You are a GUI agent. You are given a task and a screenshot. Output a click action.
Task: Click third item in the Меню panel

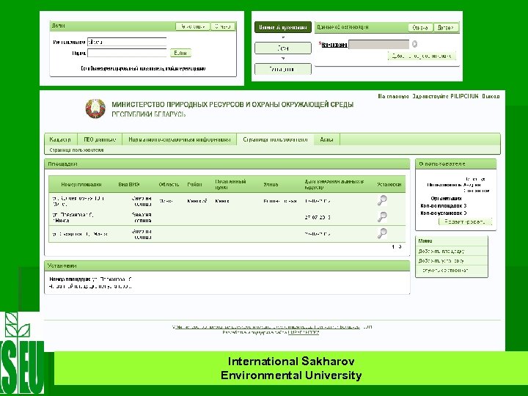pyautogui.click(x=445, y=271)
